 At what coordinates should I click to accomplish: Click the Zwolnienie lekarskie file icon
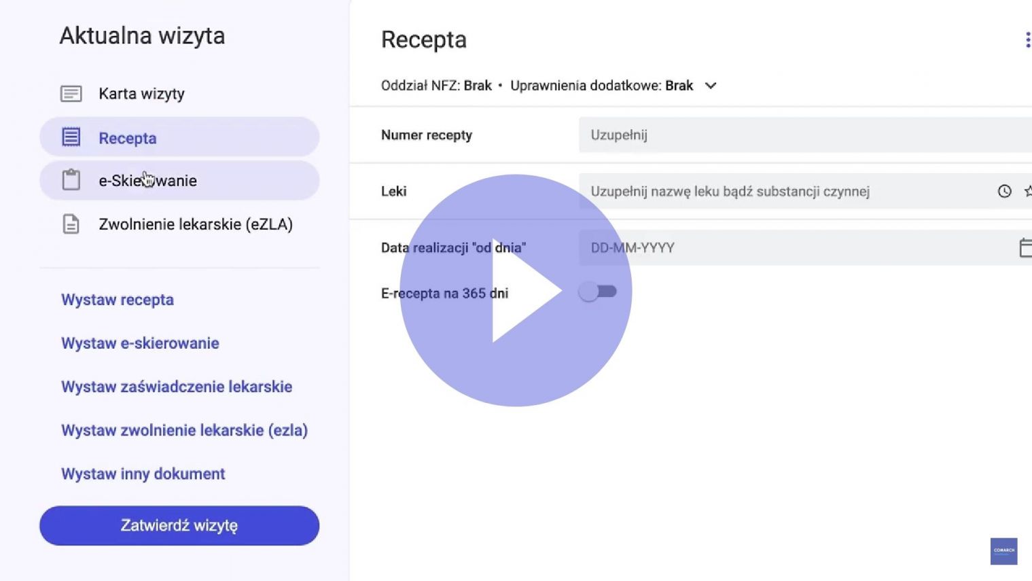click(x=71, y=224)
